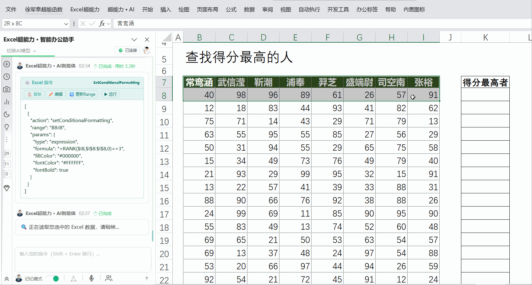Click the 复制 copy button
This screenshot has height=285, width=532.
click(34, 94)
